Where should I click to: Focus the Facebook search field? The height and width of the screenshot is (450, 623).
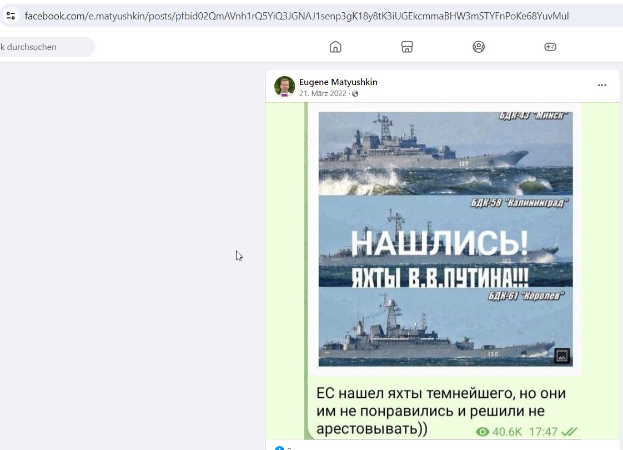pos(46,47)
